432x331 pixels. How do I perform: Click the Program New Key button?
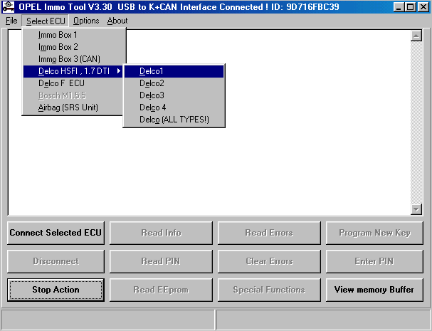tap(374, 233)
